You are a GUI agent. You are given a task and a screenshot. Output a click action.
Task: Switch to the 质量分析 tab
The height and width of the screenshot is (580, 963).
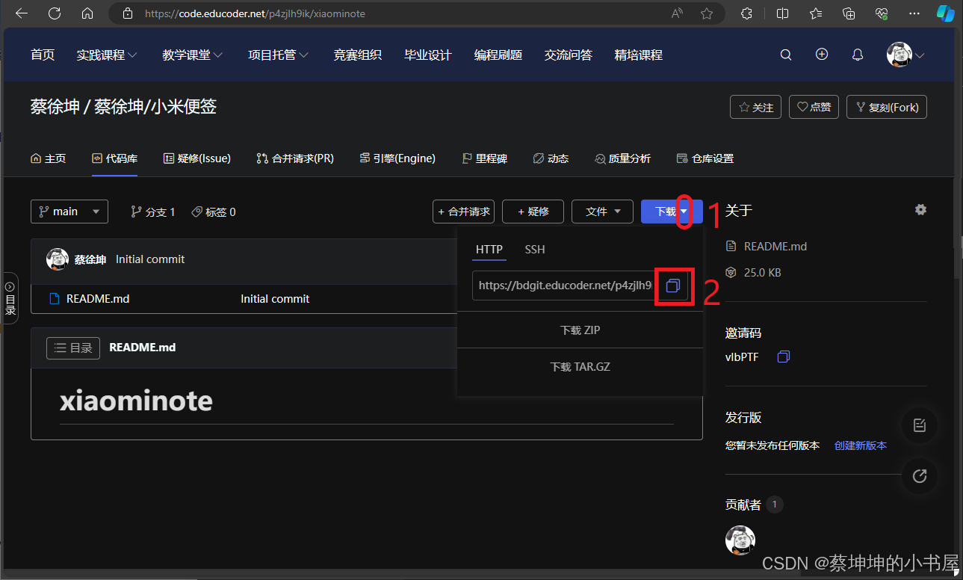pos(622,158)
